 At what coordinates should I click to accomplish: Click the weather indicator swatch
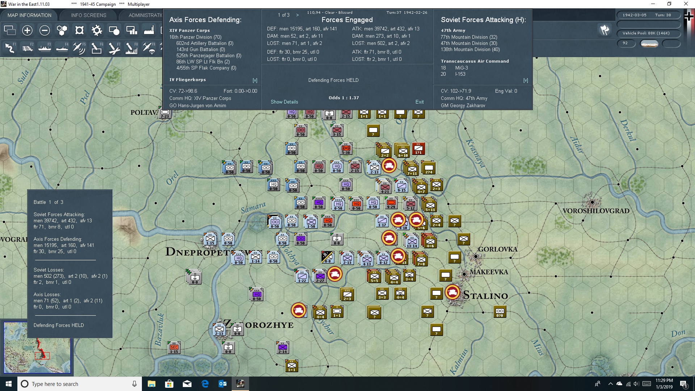(x=650, y=43)
